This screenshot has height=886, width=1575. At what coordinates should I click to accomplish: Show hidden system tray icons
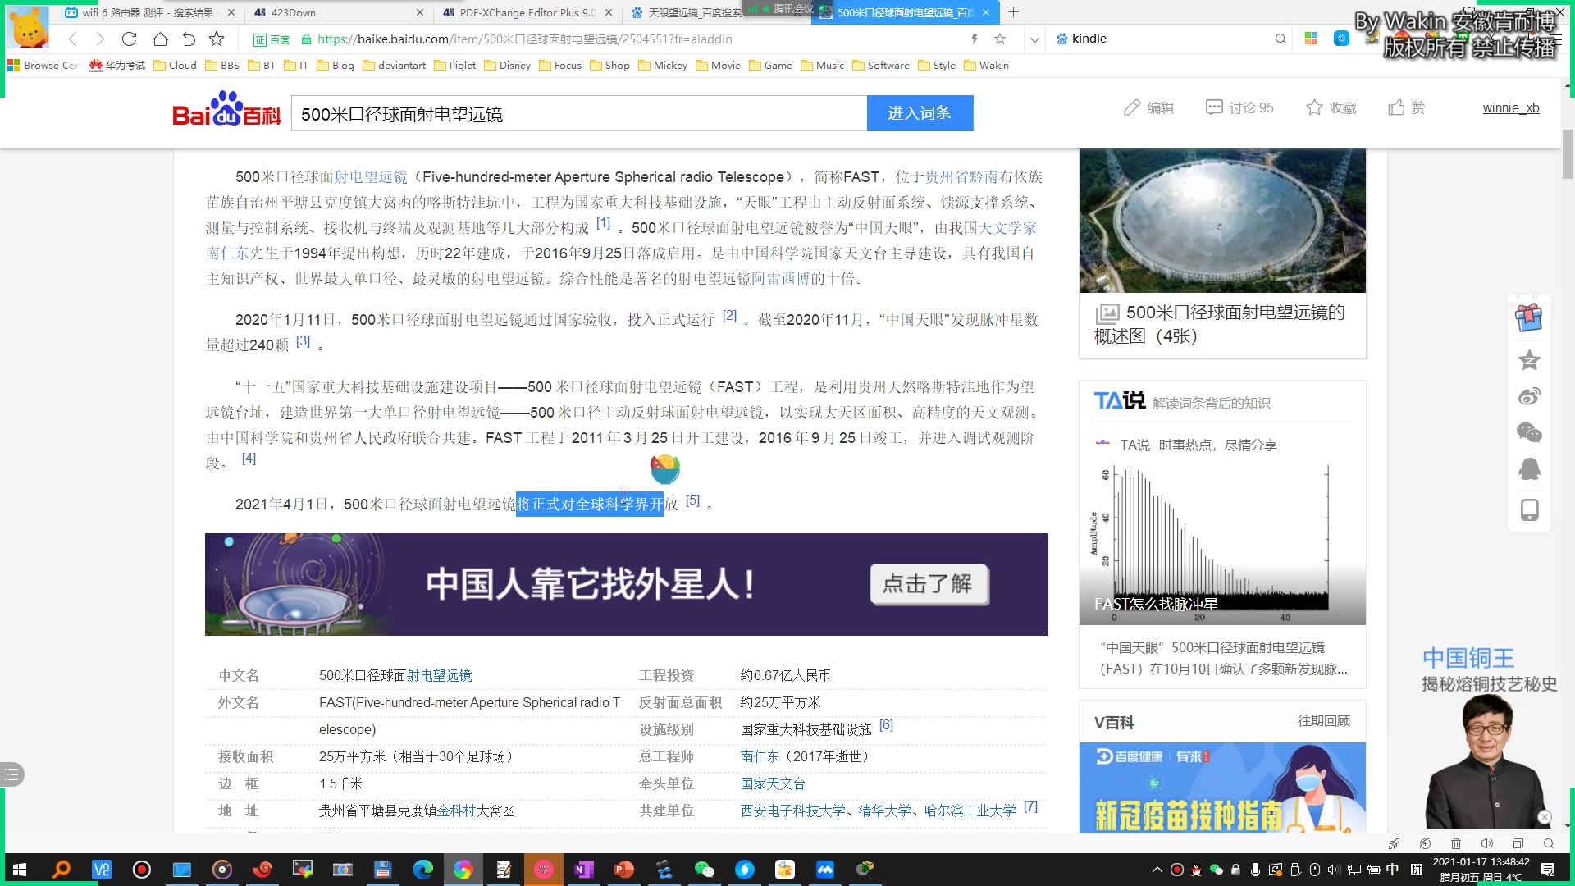(1157, 870)
